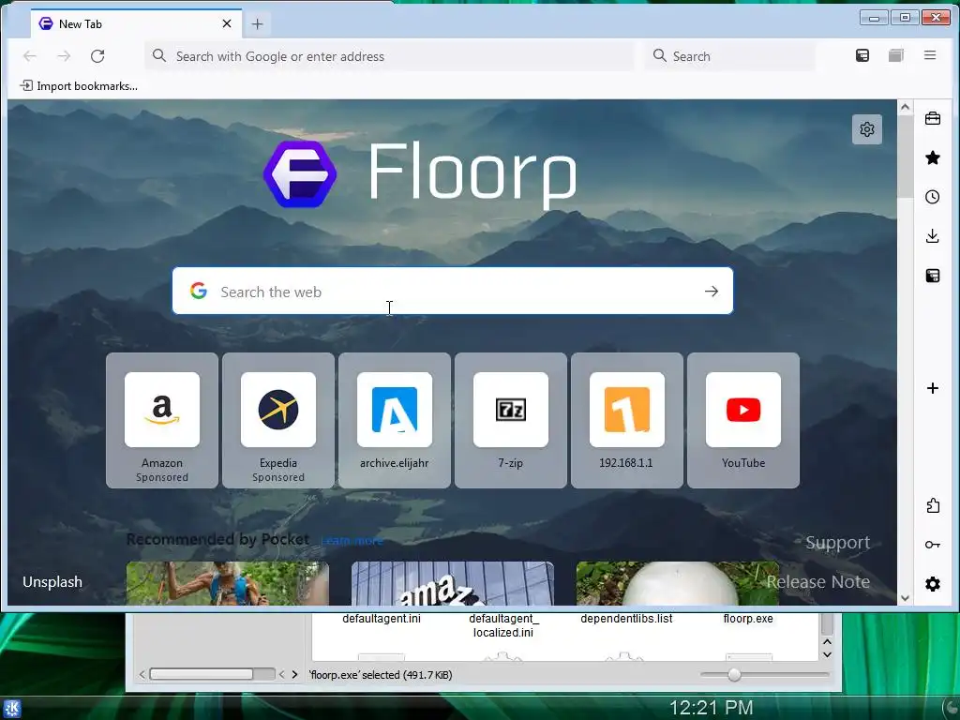The image size is (960, 720).
Task: Go back one page
Action: click(x=30, y=56)
